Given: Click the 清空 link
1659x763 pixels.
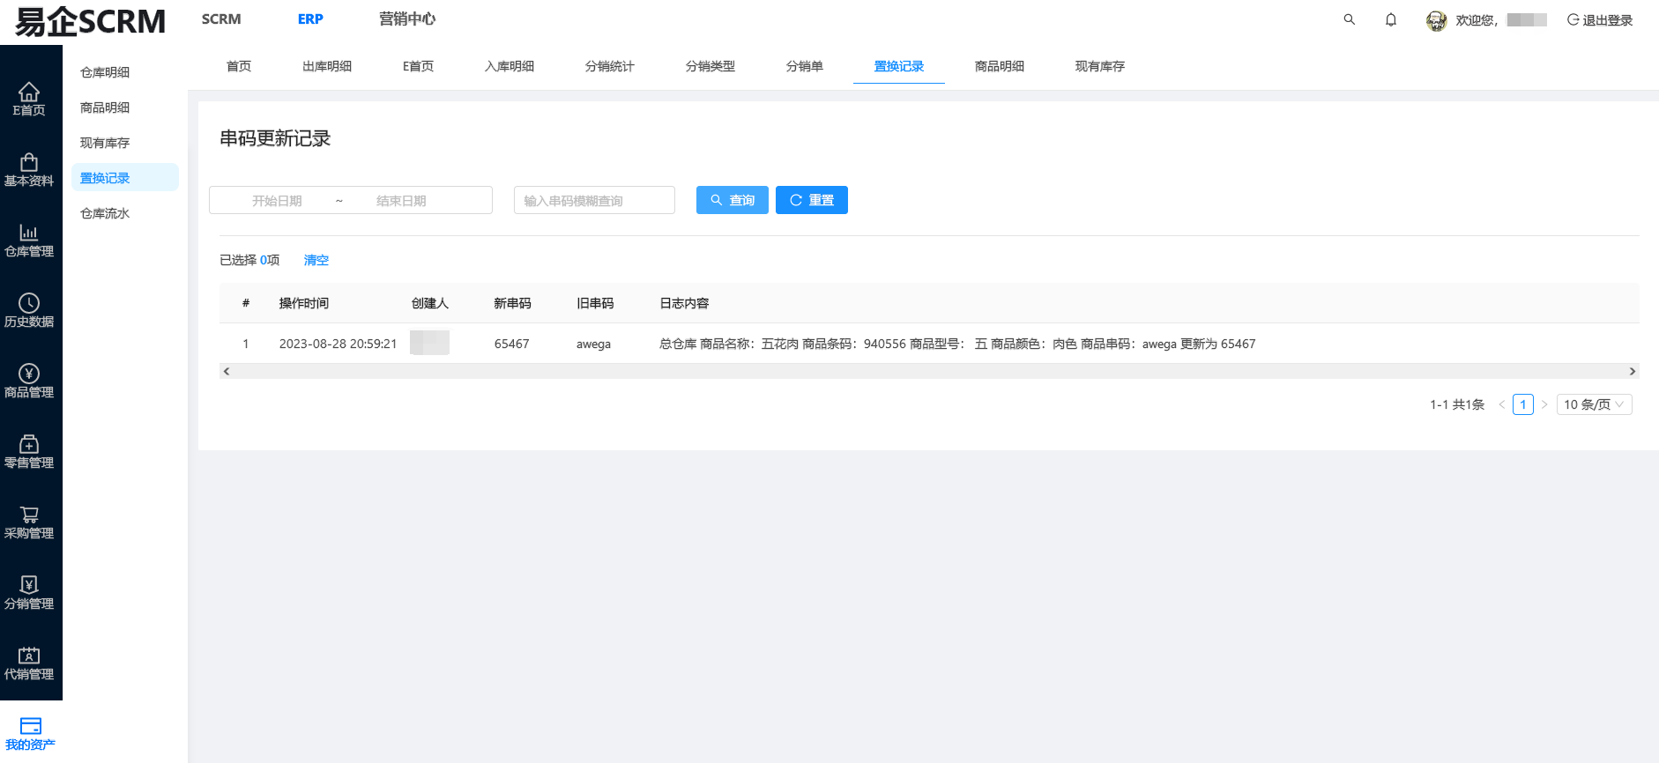Looking at the screenshot, I should point(316,260).
